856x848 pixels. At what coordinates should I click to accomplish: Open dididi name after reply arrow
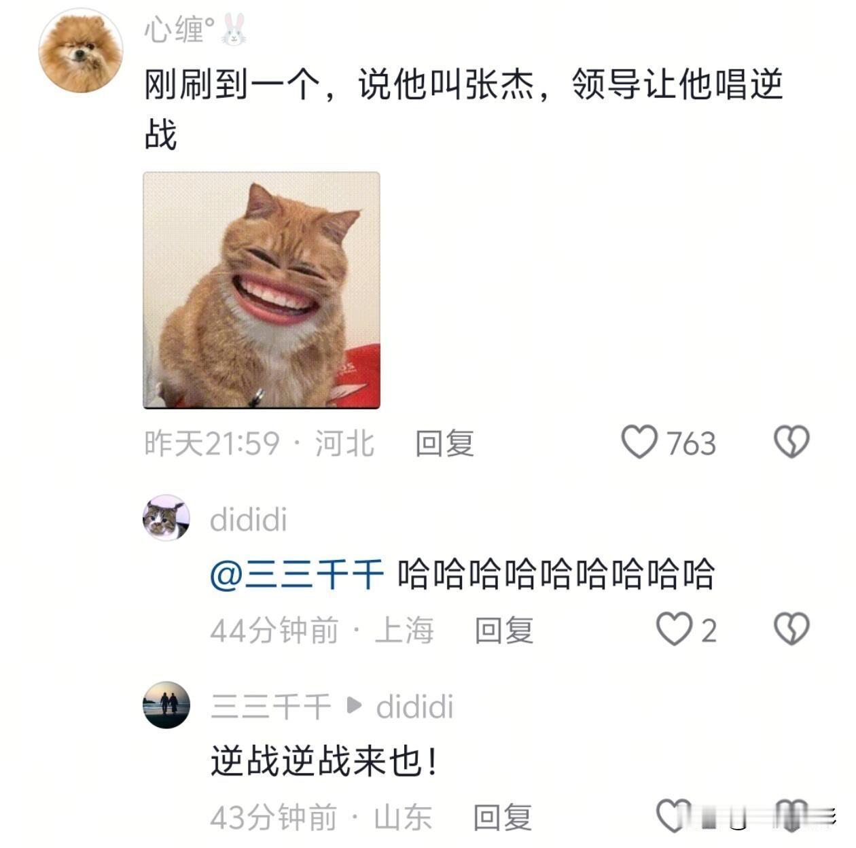pyautogui.click(x=415, y=707)
